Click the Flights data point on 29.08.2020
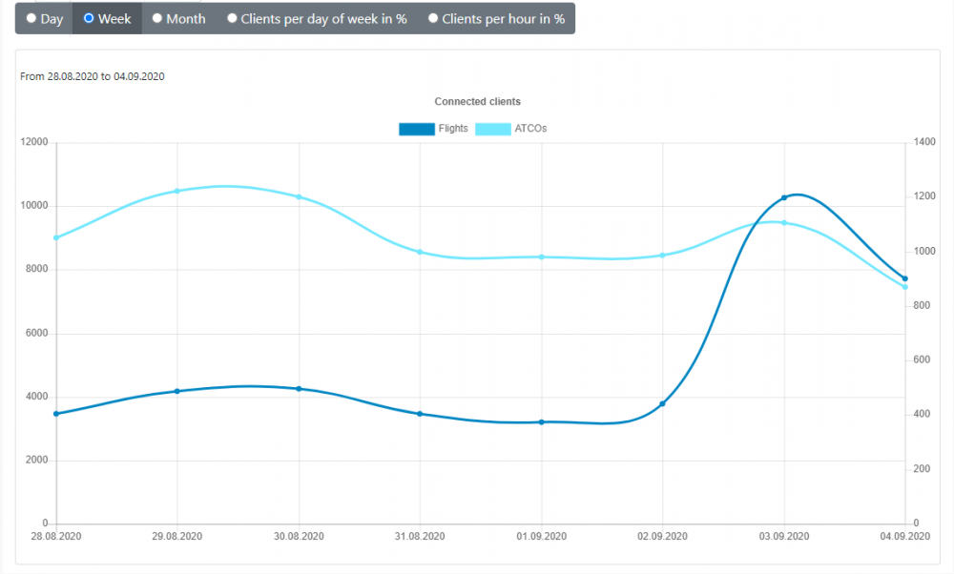The image size is (954, 574). tap(177, 391)
